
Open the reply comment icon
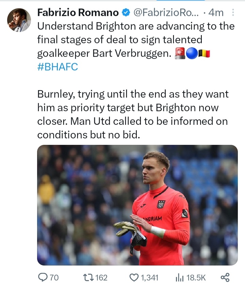coord(43,277)
